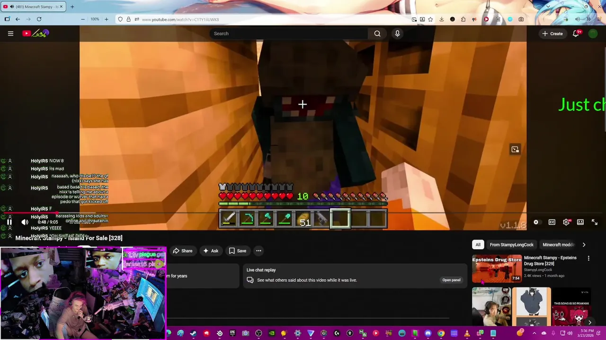Screen dimensions: 606x340
Task: Open the green account avatar menu
Action: click(593, 34)
